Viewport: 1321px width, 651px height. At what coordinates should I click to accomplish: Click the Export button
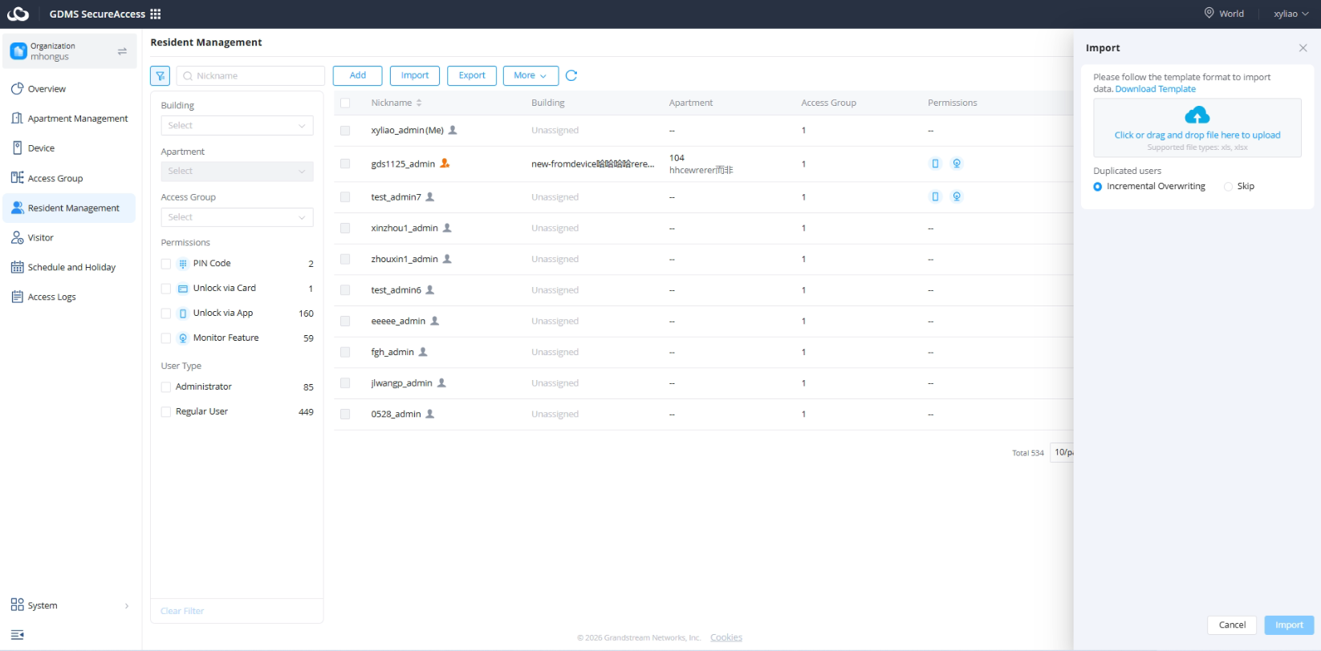[472, 75]
